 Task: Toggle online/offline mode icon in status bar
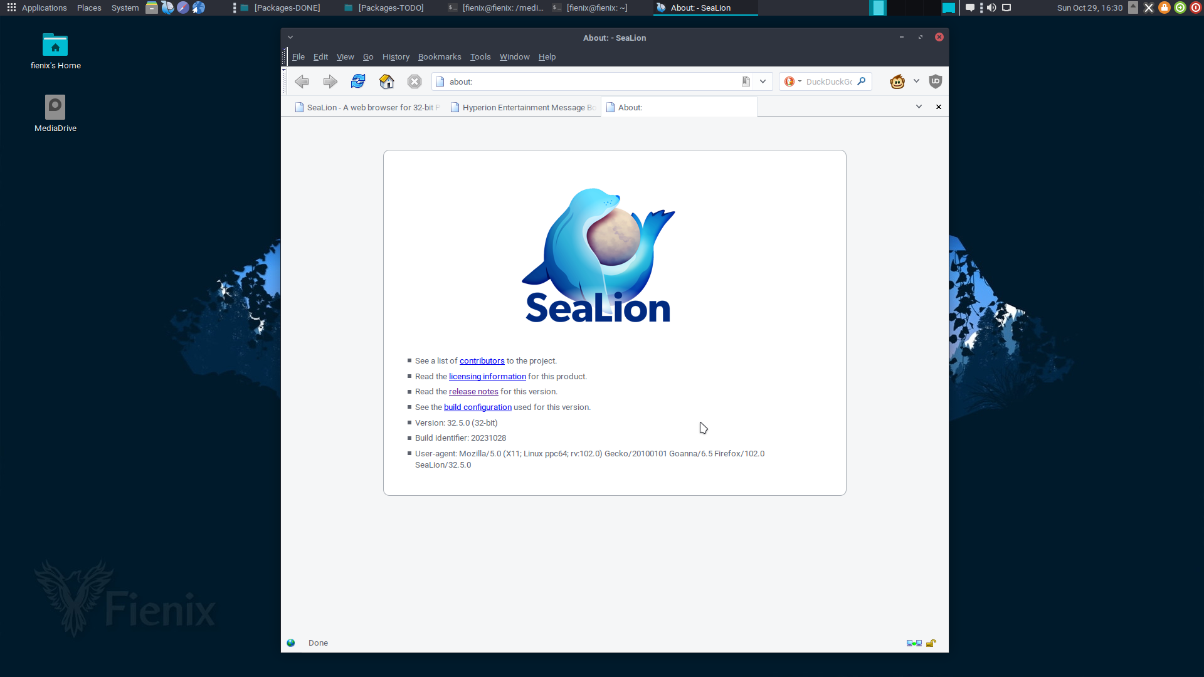(914, 643)
